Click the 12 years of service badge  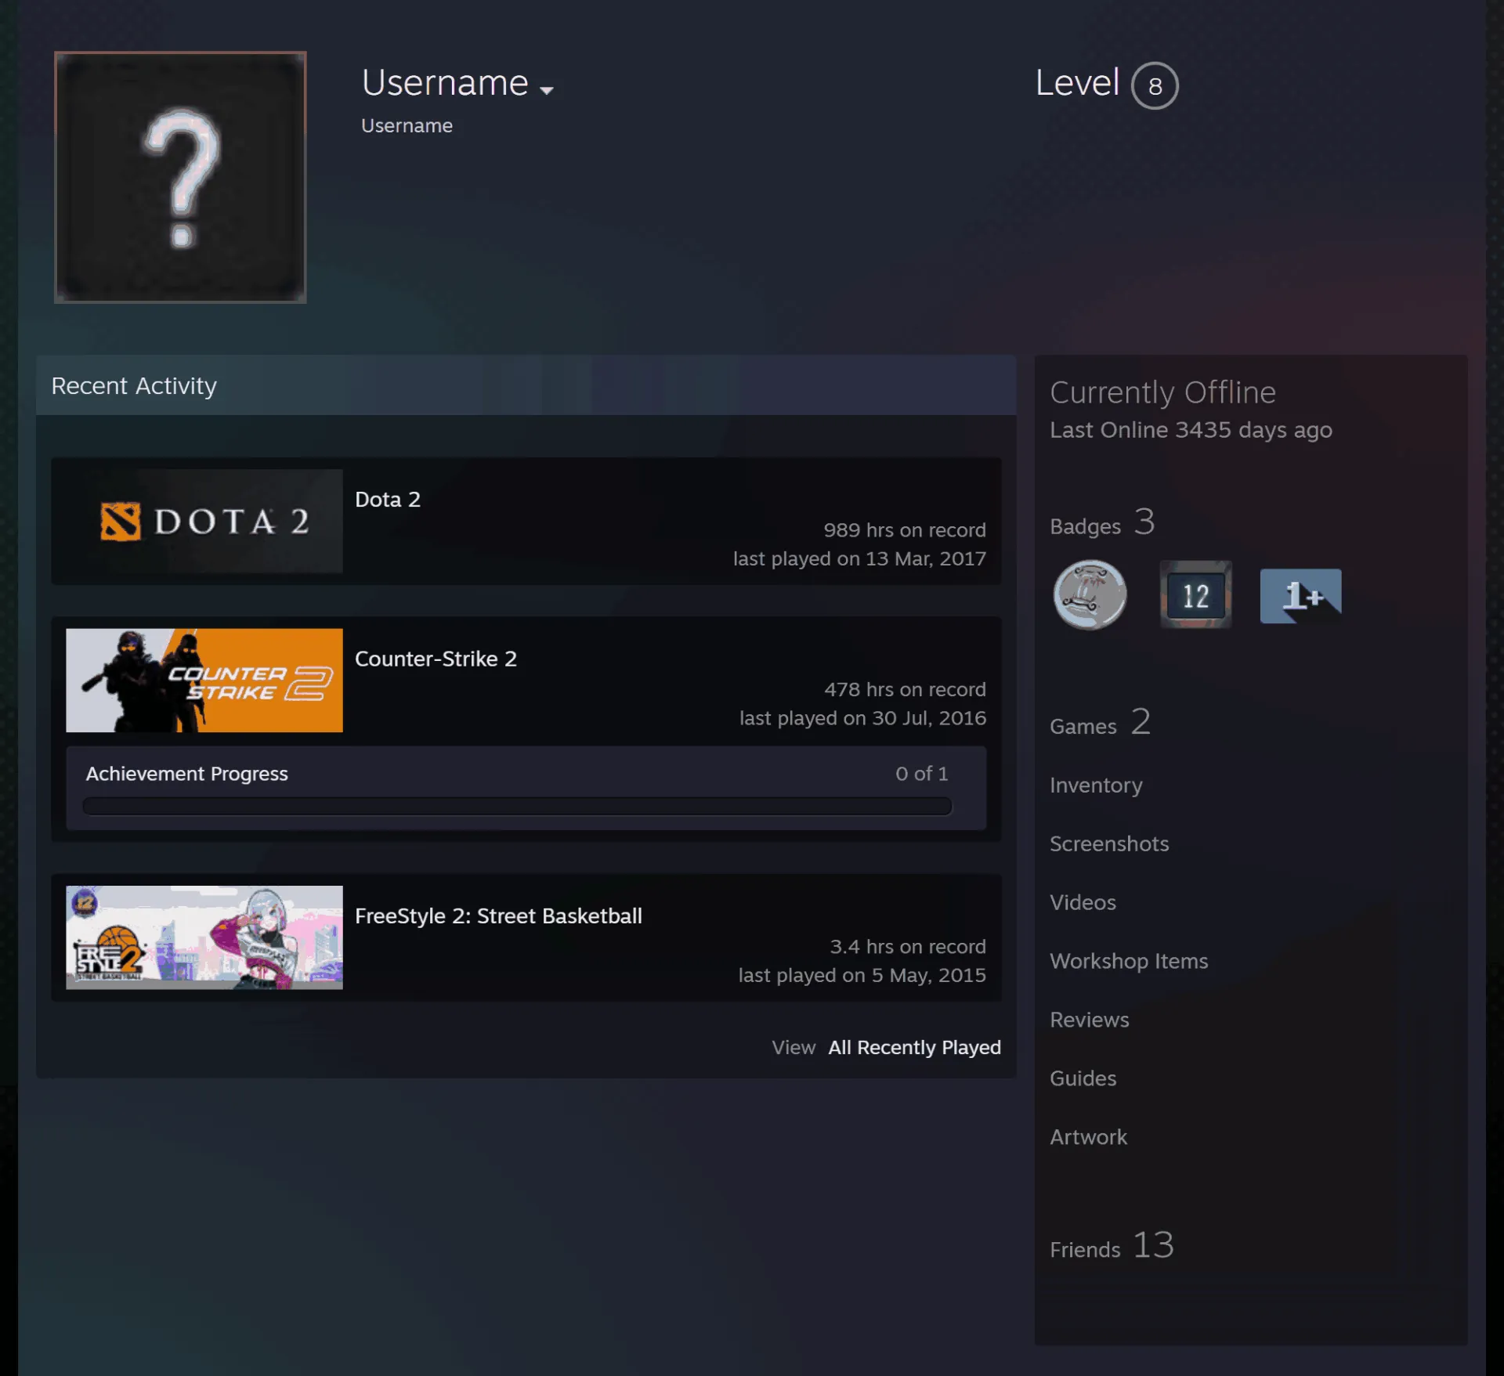[1195, 595]
